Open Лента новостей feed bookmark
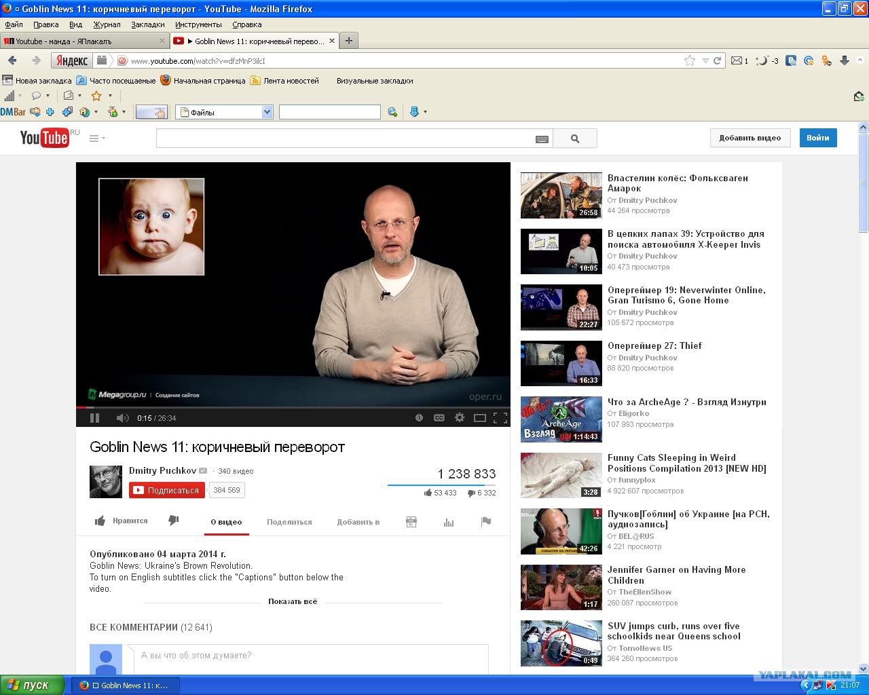This screenshot has height=695, width=869. click(x=284, y=80)
